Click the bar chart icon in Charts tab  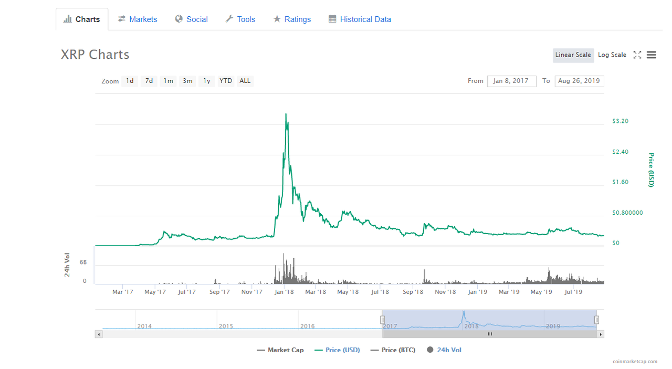tap(67, 19)
